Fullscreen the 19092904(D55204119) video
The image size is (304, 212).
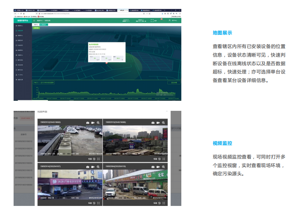164,203
